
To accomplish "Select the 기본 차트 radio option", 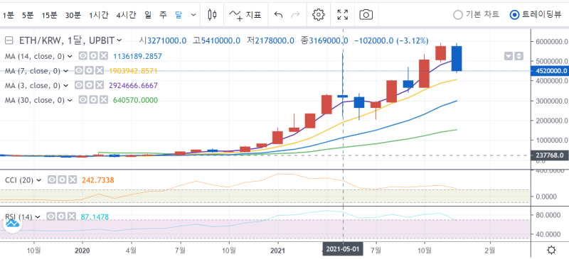I will click(477, 14).
